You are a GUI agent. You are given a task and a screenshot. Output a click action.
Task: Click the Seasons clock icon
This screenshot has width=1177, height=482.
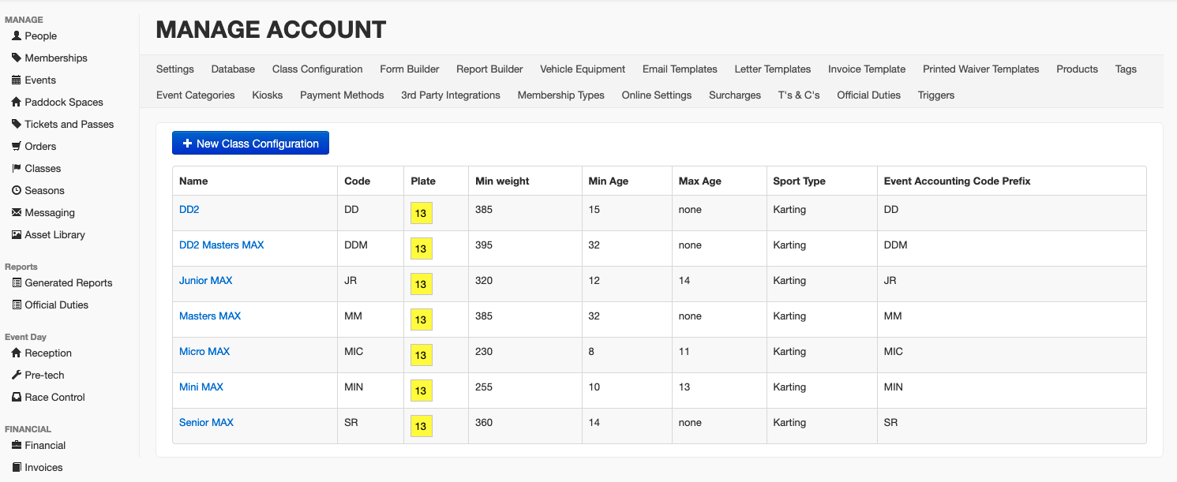[x=17, y=191]
